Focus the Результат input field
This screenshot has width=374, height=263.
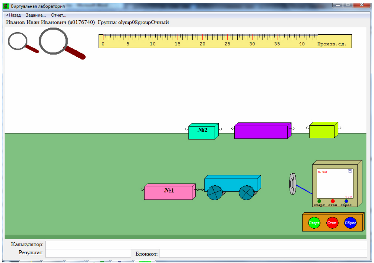pyautogui.click(x=88, y=253)
